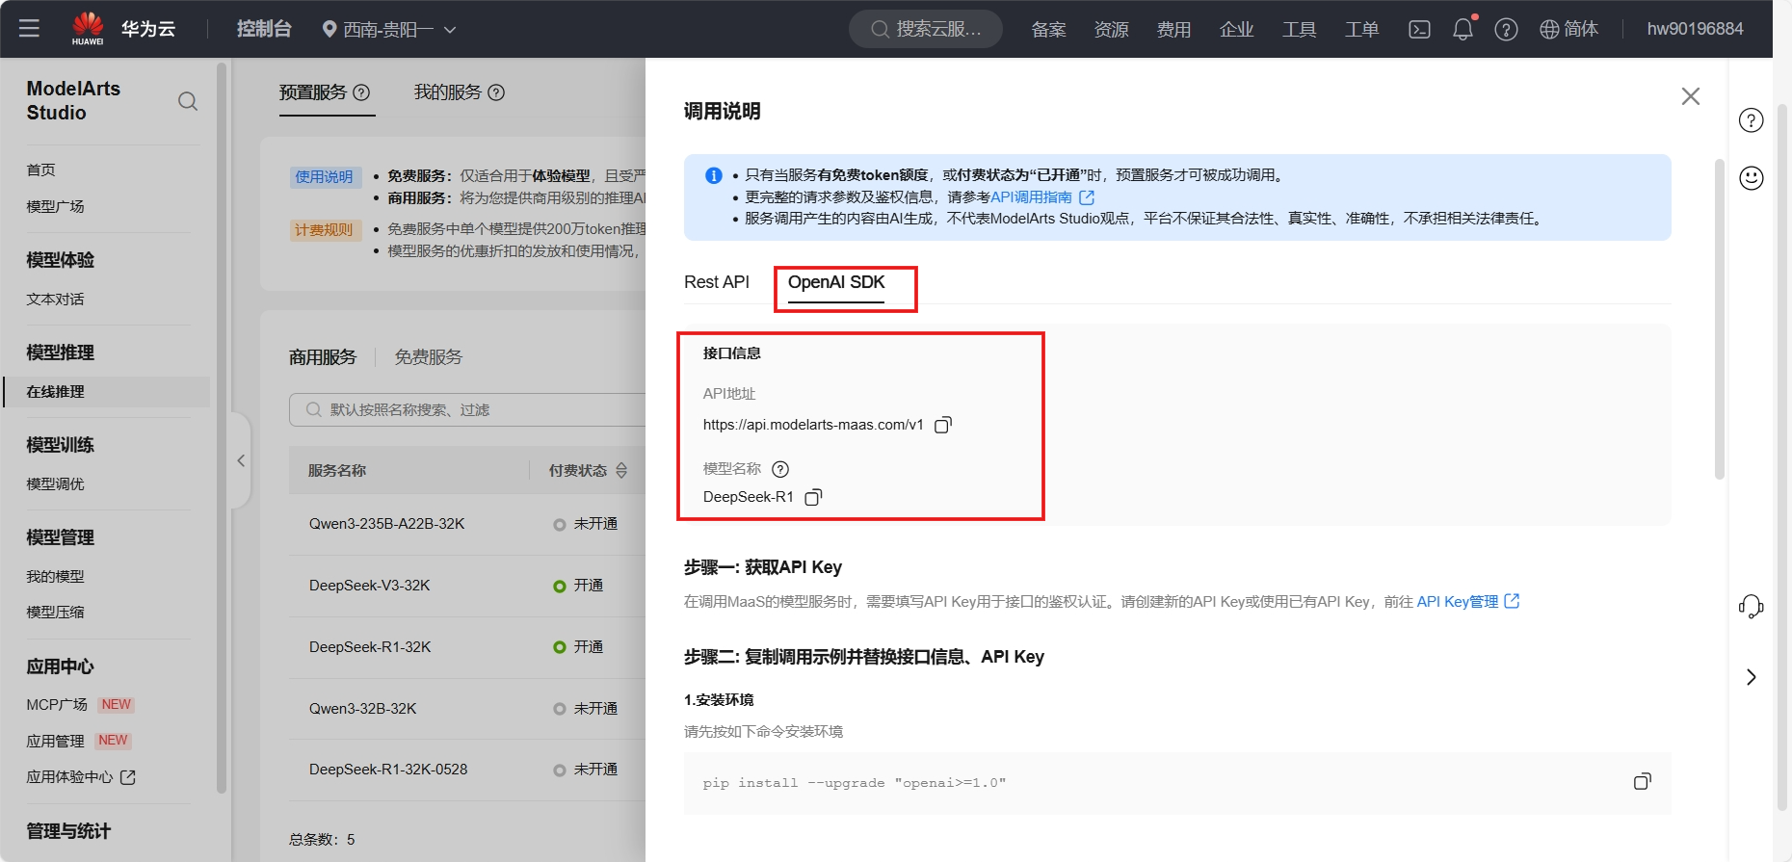Copy the DeepSeek-R1 model name
1792x862 pixels.
[813, 497]
